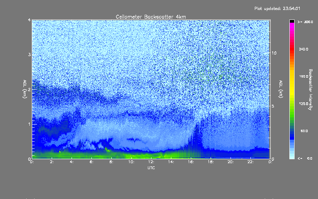
Task: Click the '>= 300.0' colorbar label
Action: click(x=305, y=22)
